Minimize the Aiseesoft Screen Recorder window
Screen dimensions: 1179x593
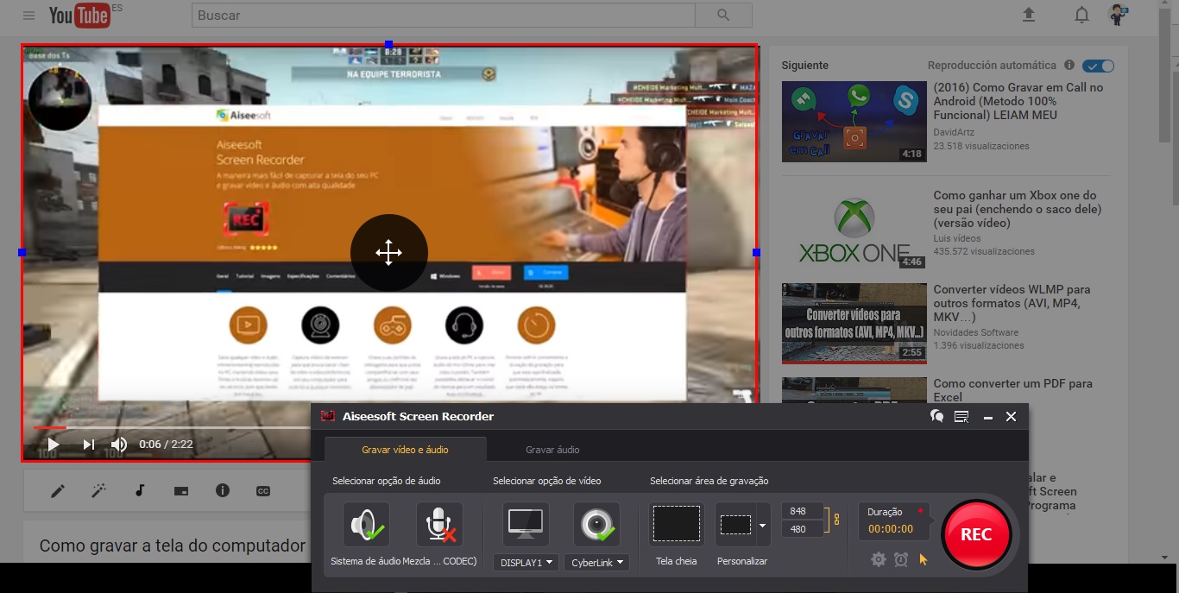tap(988, 417)
